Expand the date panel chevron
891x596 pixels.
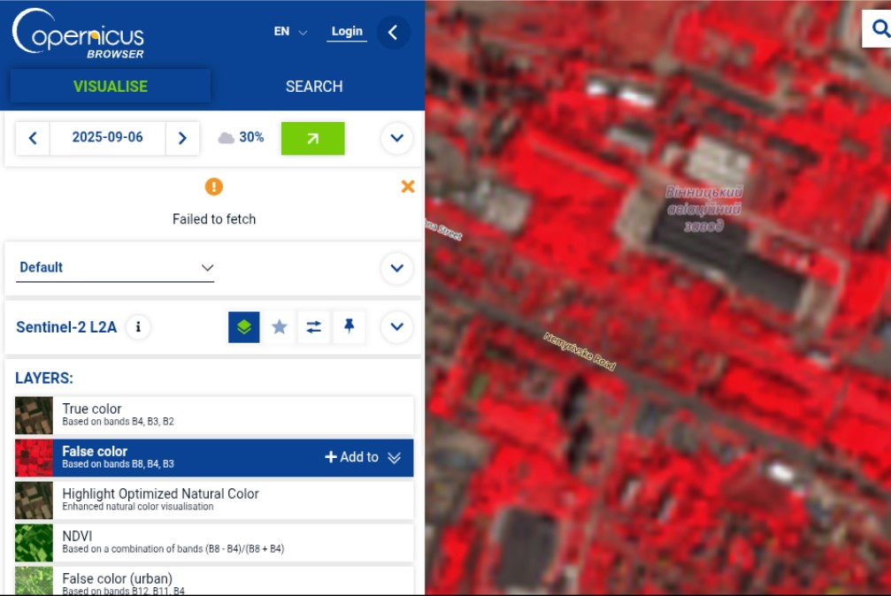(396, 138)
